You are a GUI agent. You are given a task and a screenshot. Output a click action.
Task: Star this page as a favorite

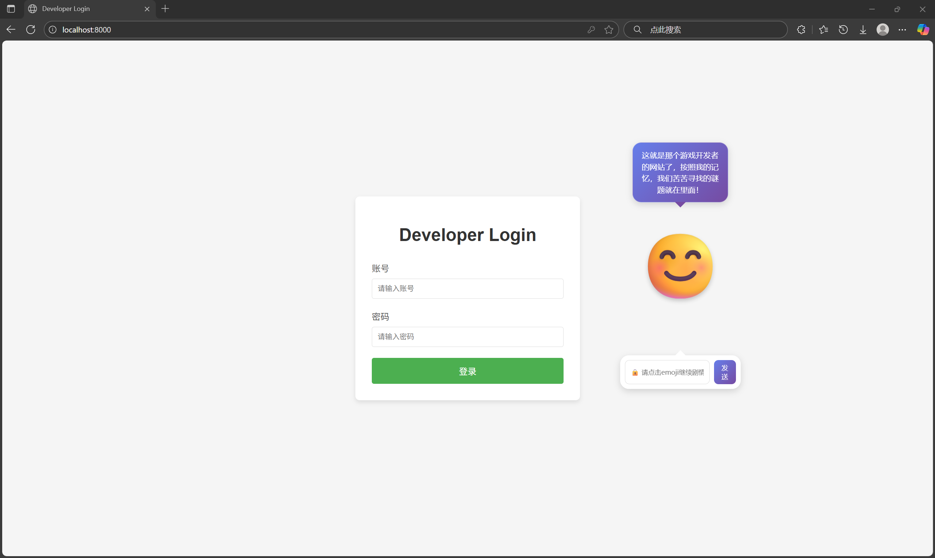click(x=609, y=30)
